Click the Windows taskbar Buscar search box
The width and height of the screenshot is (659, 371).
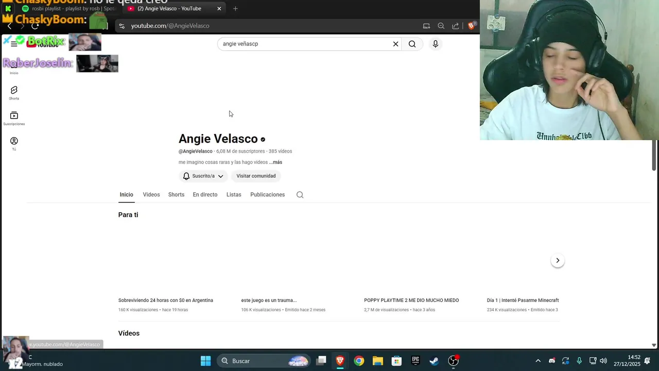coord(265,361)
